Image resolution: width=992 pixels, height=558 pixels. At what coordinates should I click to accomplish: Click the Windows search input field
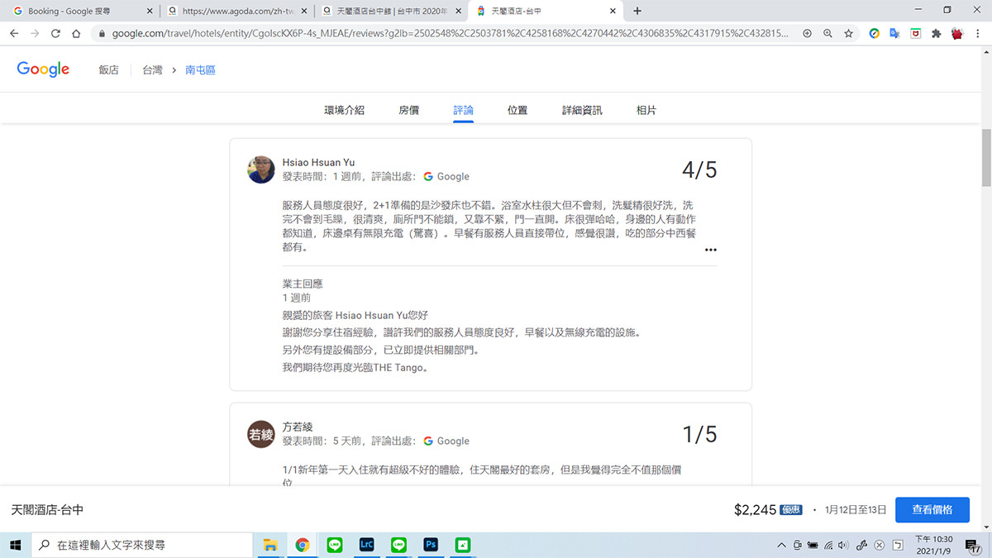coord(141,545)
